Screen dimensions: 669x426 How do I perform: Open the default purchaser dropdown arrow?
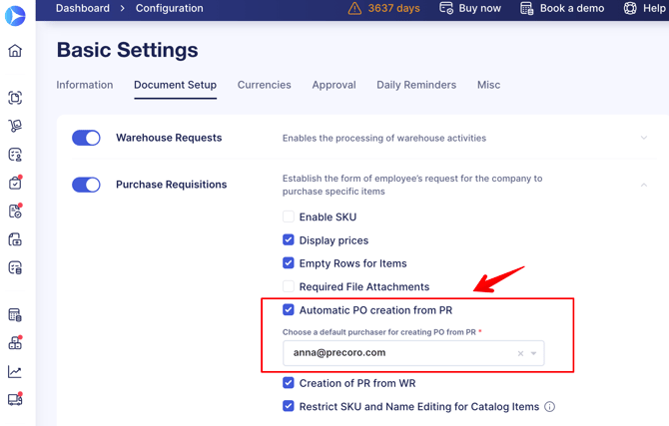pyautogui.click(x=533, y=353)
